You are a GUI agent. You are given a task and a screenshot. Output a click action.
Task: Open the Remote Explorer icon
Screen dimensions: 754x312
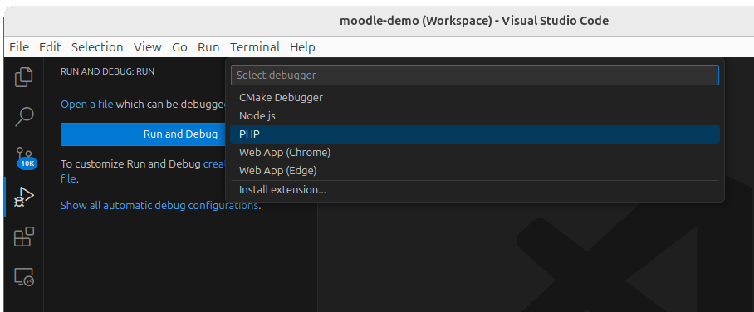coord(24,277)
